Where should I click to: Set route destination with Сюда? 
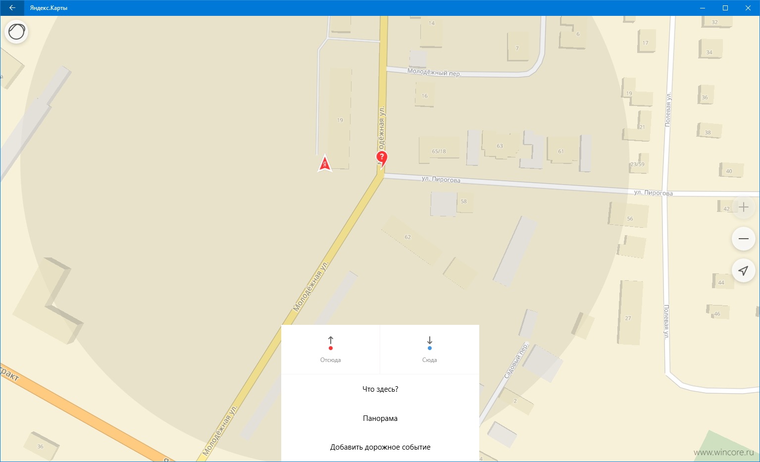tap(429, 350)
